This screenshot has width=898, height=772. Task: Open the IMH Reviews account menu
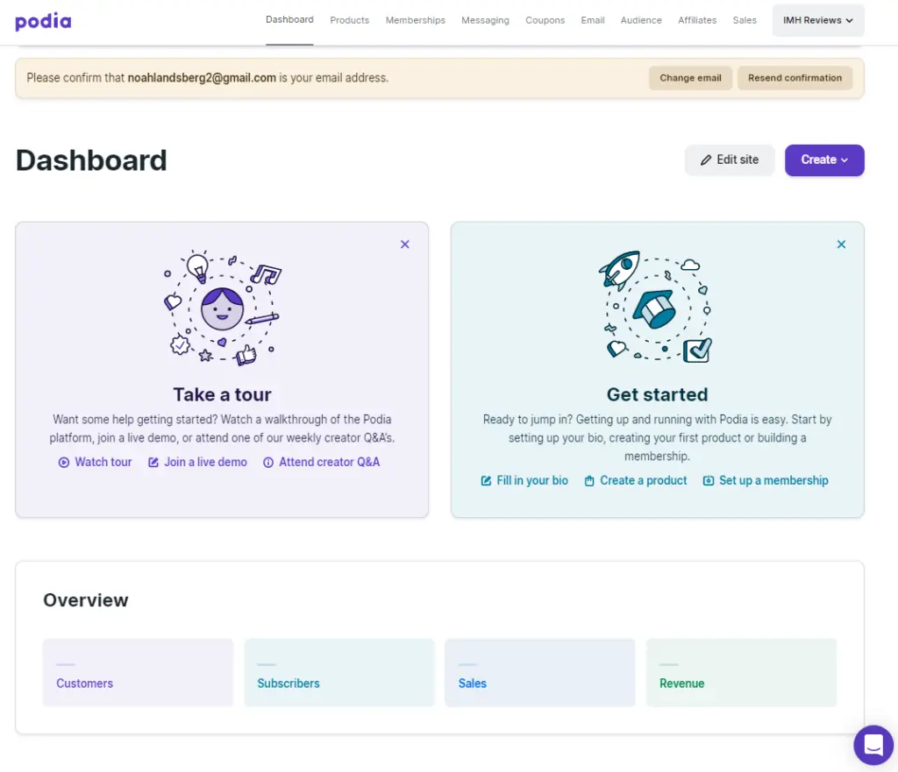pyautogui.click(x=817, y=20)
